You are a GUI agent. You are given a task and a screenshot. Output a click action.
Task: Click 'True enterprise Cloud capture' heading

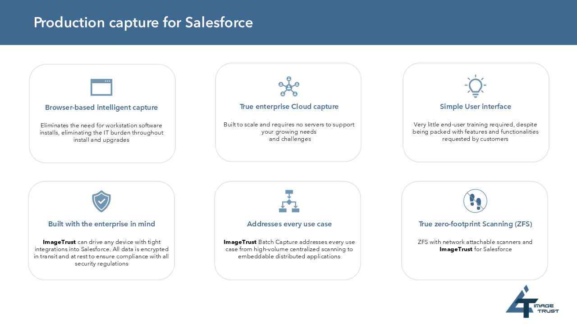[x=289, y=107]
